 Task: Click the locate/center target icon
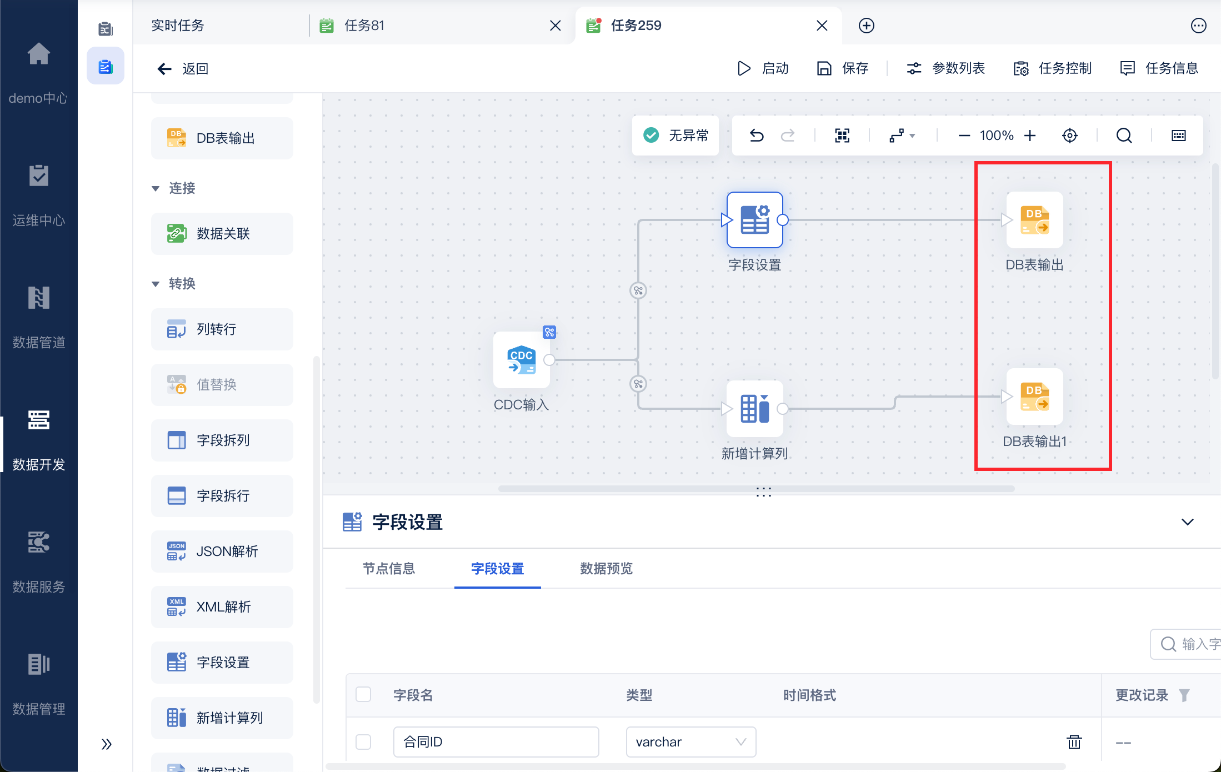click(1069, 136)
